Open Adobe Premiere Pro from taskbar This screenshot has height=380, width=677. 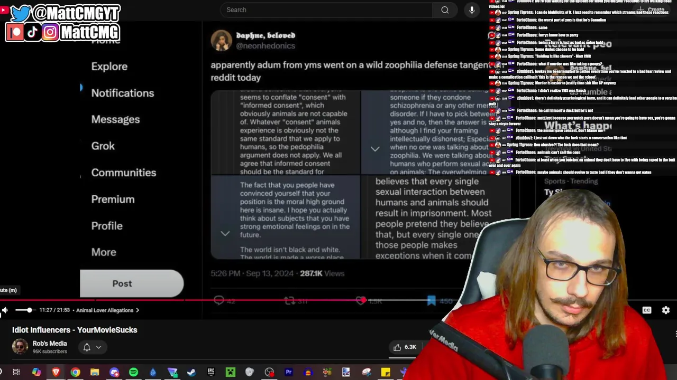tap(289, 373)
